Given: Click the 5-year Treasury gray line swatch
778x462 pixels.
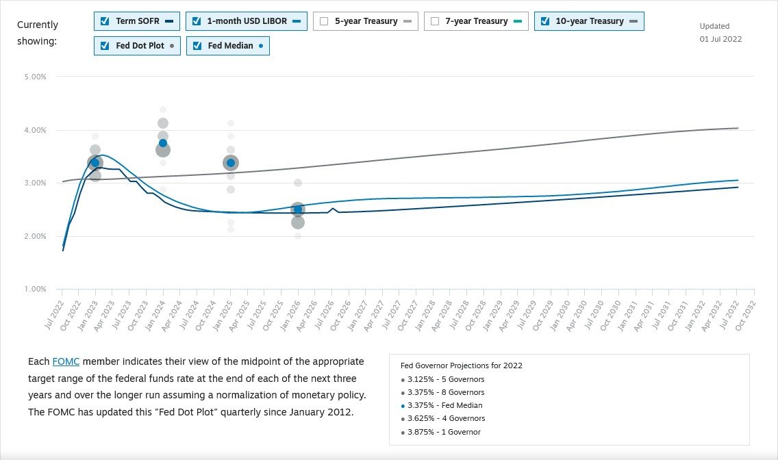Looking at the screenshot, I should [407, 21].
